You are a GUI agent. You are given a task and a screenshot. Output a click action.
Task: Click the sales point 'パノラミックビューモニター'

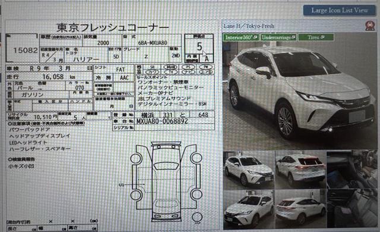(x=171, y=87)
